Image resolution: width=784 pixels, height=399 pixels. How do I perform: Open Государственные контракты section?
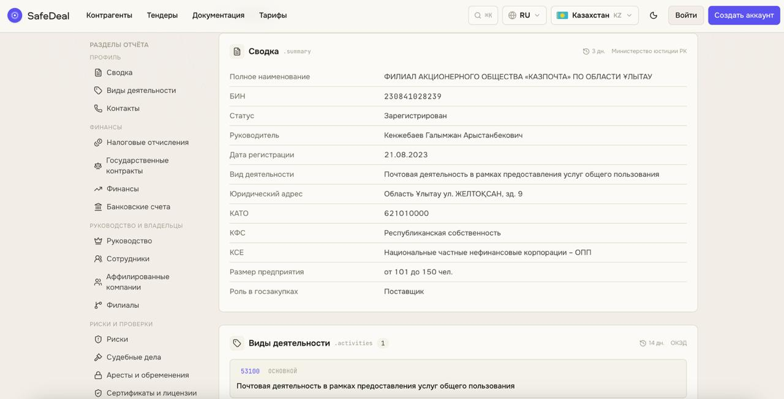[x=137, y=165]
